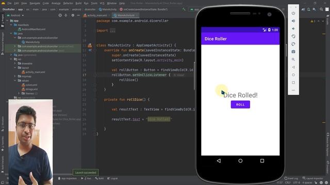
Task: Tap the phone's Recents navigation button
Action: 262,161
